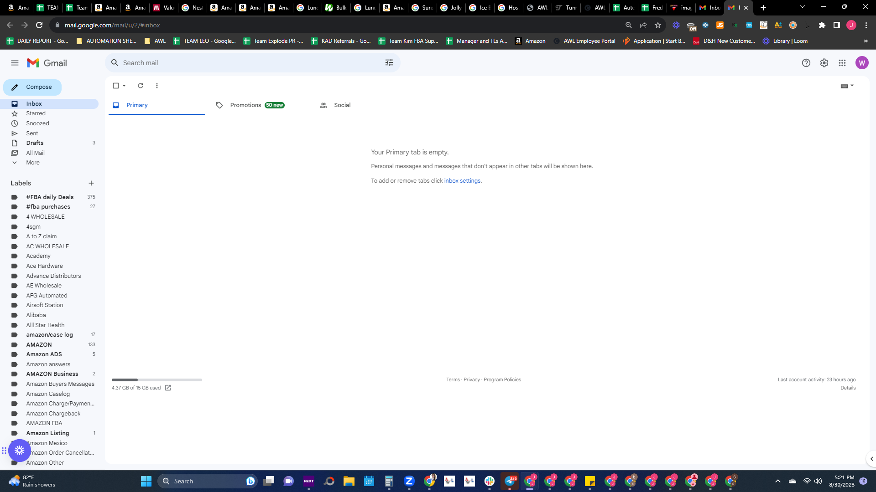Image resolution: width=876 pixels, height=492 pixels.
Task: Open the AWL Employee Portal bookmark
Action: [584, 41]
